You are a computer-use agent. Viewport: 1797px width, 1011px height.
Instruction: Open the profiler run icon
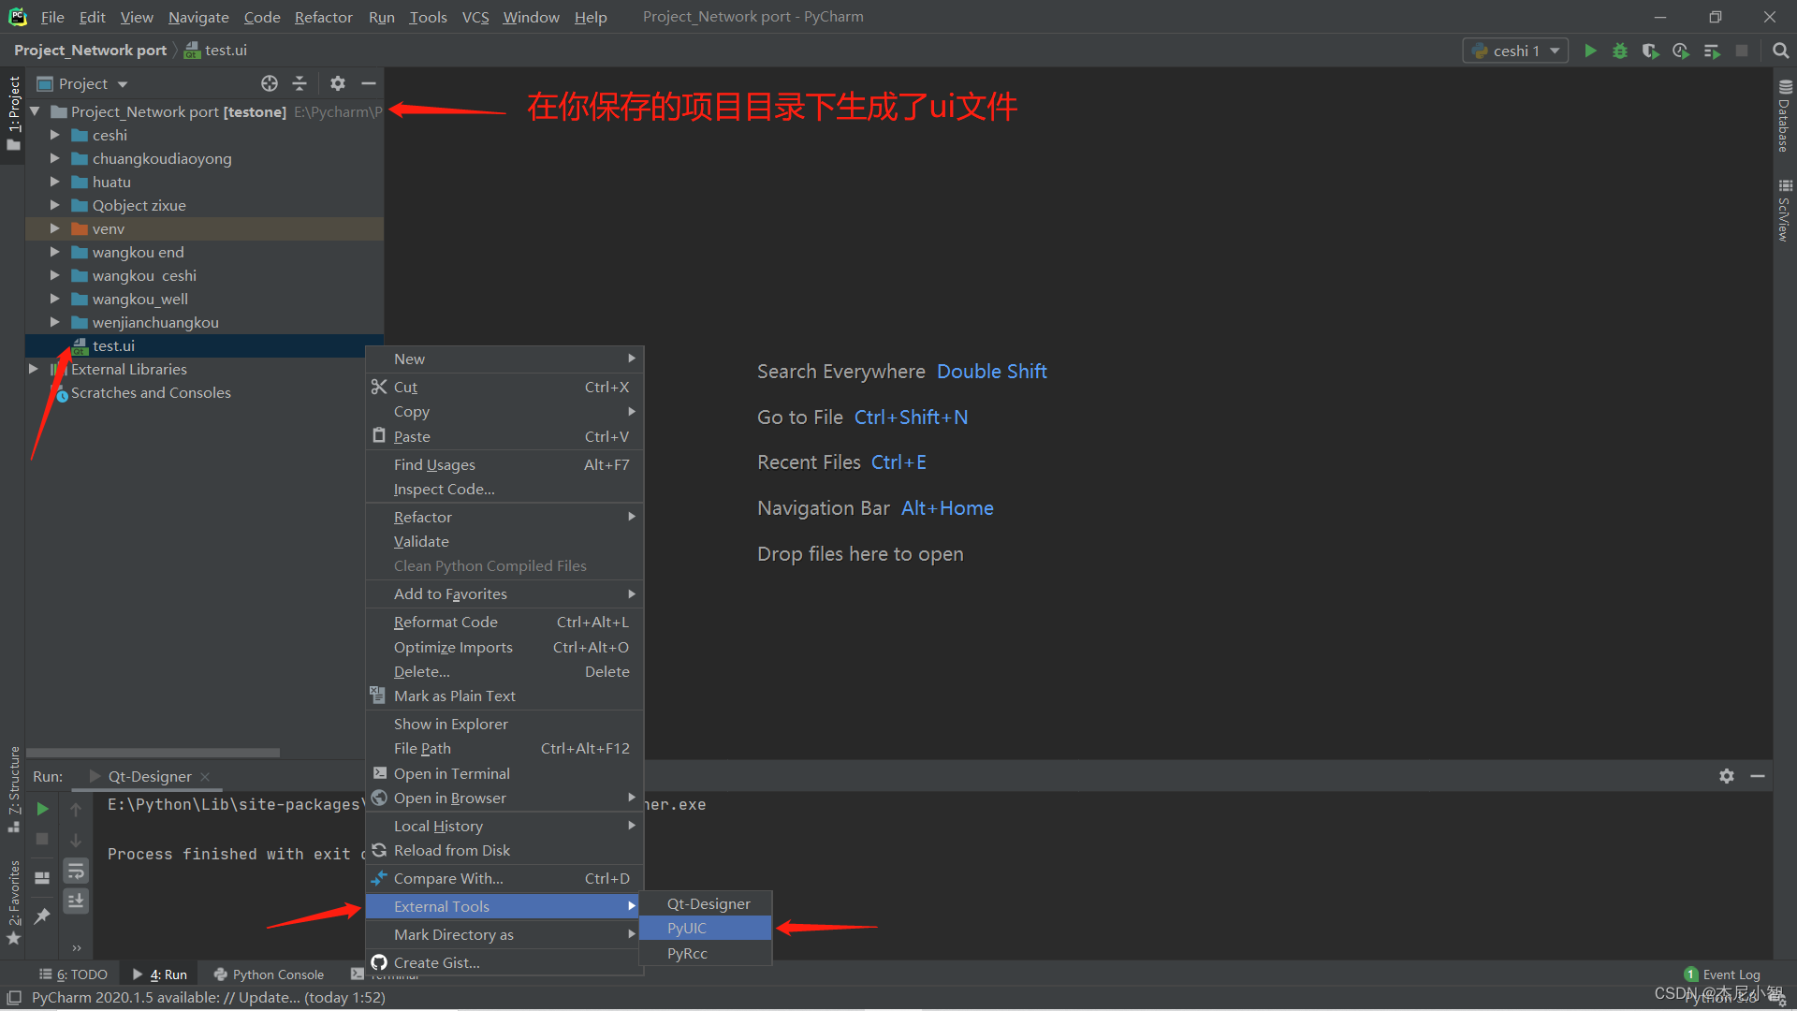[1681, 51]
